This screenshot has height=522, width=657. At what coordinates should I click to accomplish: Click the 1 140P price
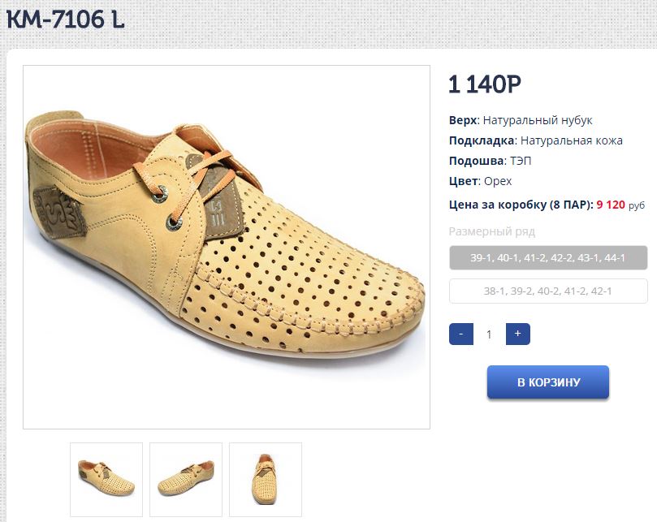click(484, 84)
